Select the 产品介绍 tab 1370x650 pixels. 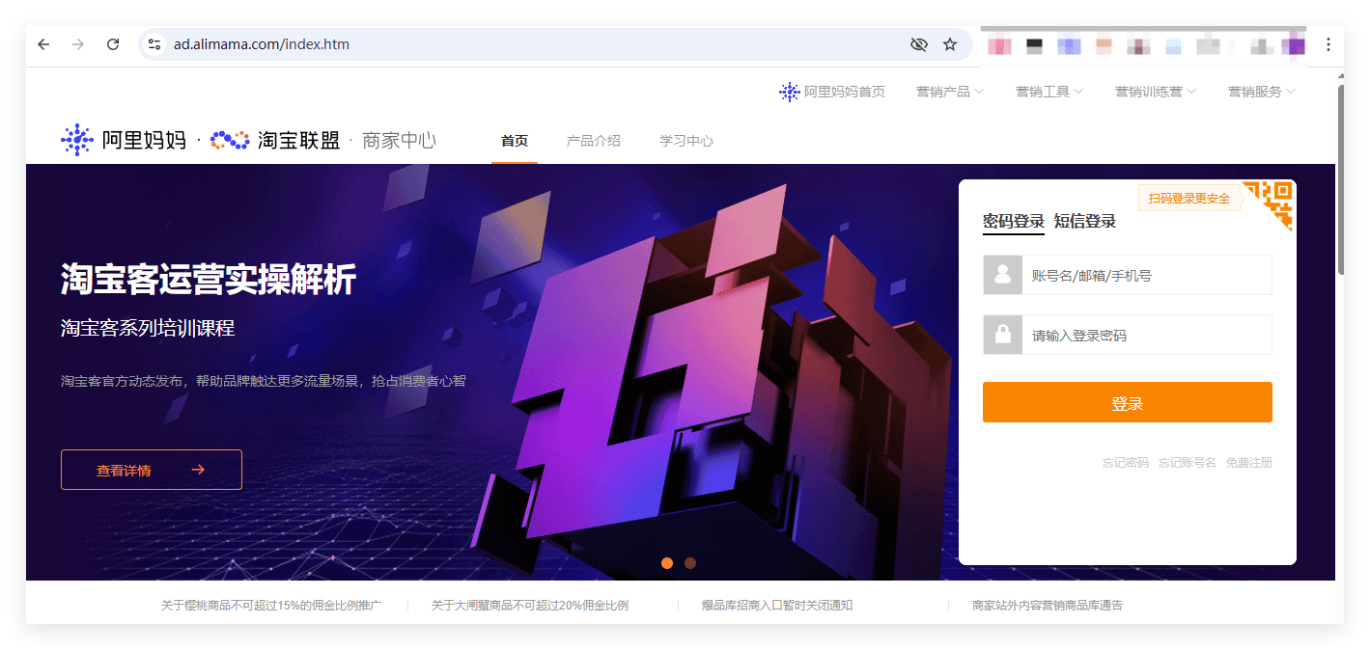tap(594, 141)
